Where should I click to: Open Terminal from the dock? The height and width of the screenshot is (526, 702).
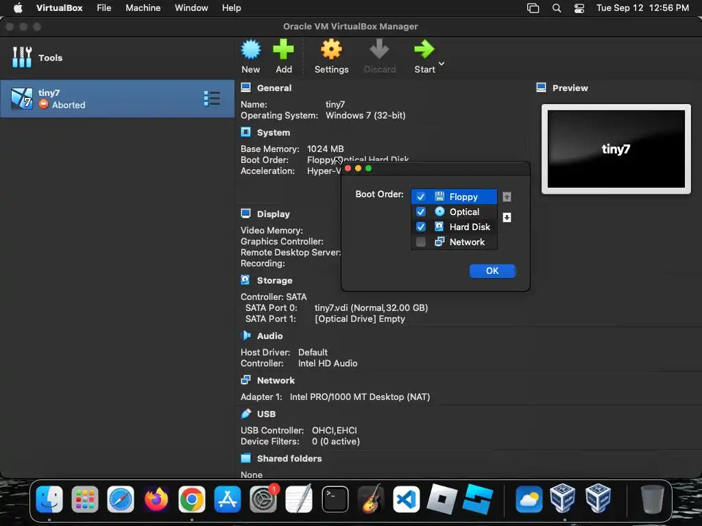click(x=335, y=499)
